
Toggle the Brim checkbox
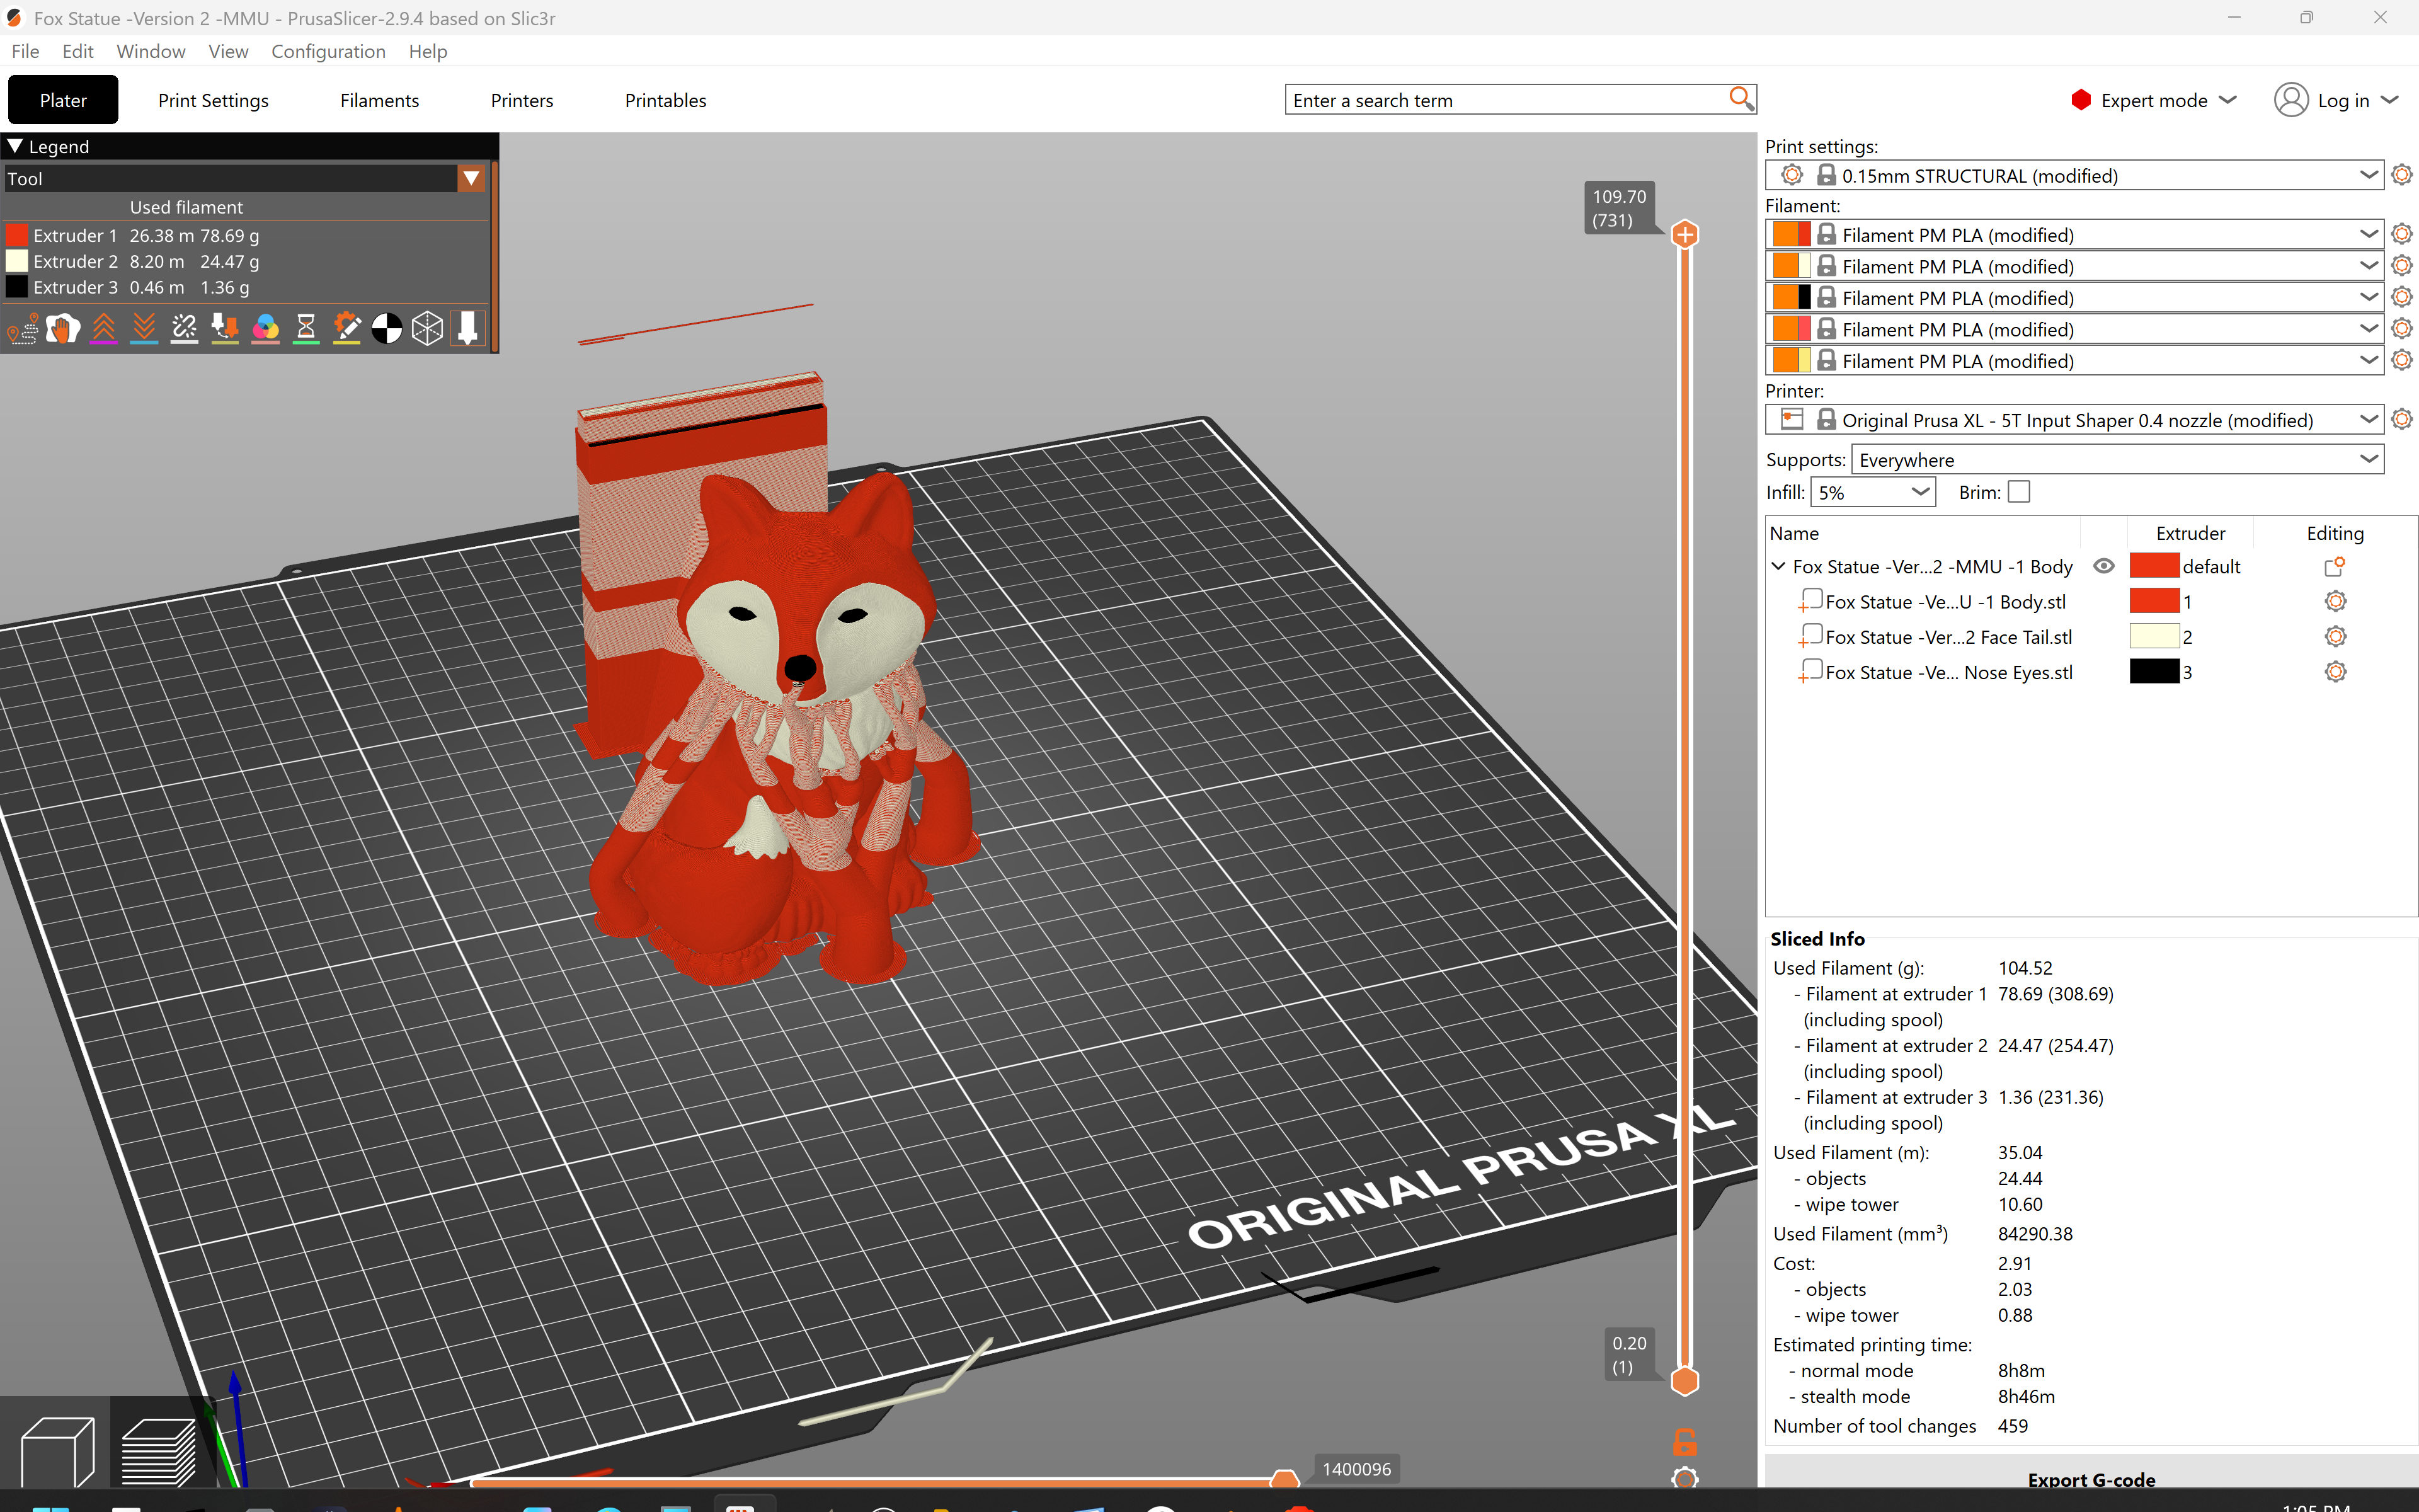point(2019,492)
